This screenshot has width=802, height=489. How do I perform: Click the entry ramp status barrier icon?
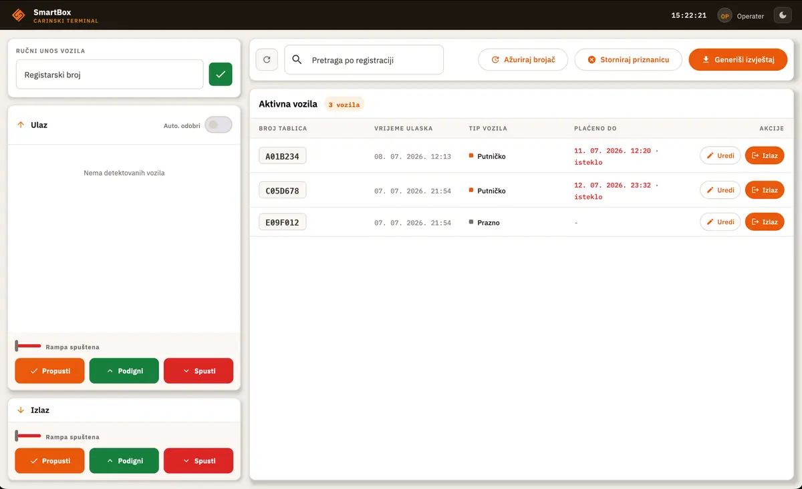[27, 346]
